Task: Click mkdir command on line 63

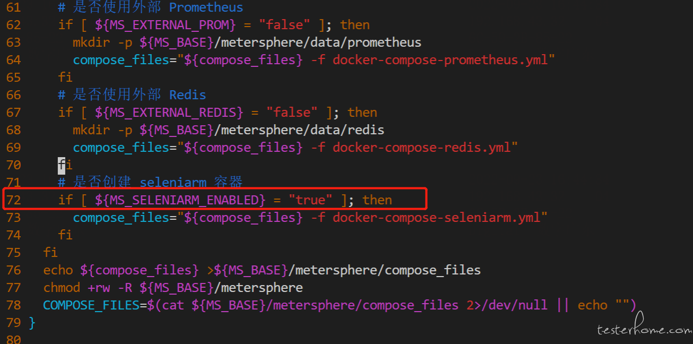Action: pos(91,42)
